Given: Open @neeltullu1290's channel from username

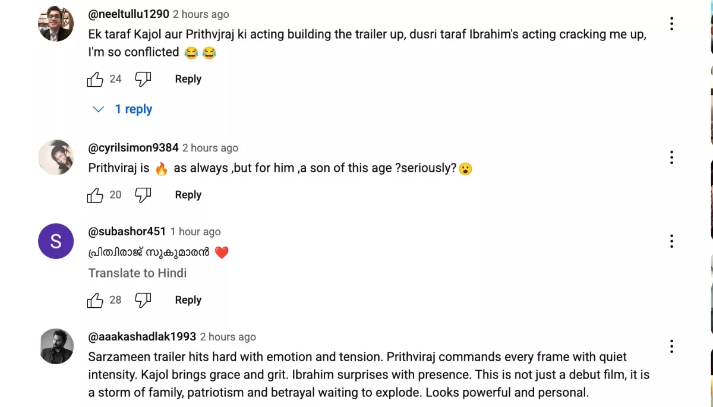Looking at the screenshot, I should coord(128,14).
